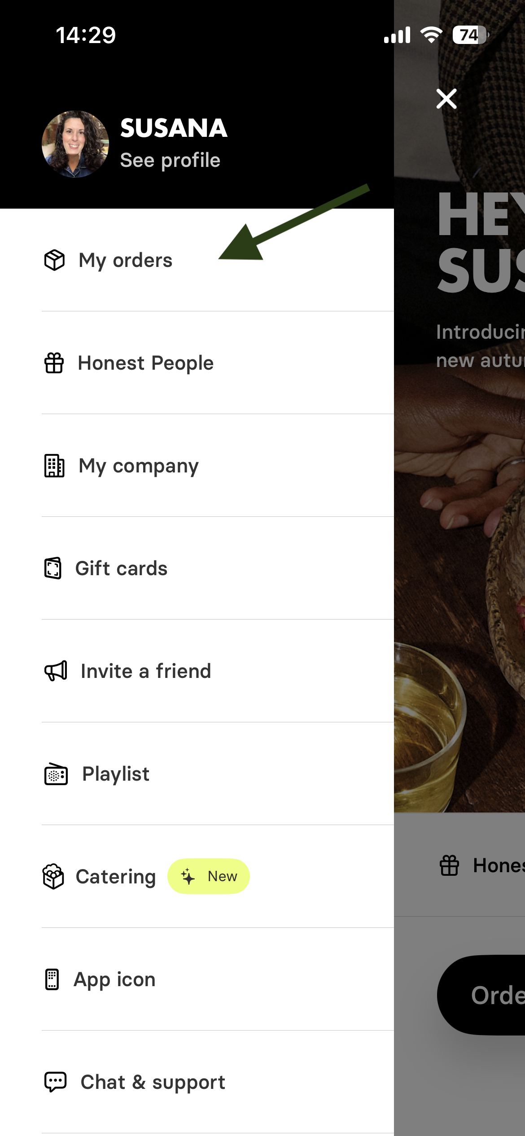This screenshot has width=525, height=1136.
Task: Choose Invite a friend
Action: 146,671
